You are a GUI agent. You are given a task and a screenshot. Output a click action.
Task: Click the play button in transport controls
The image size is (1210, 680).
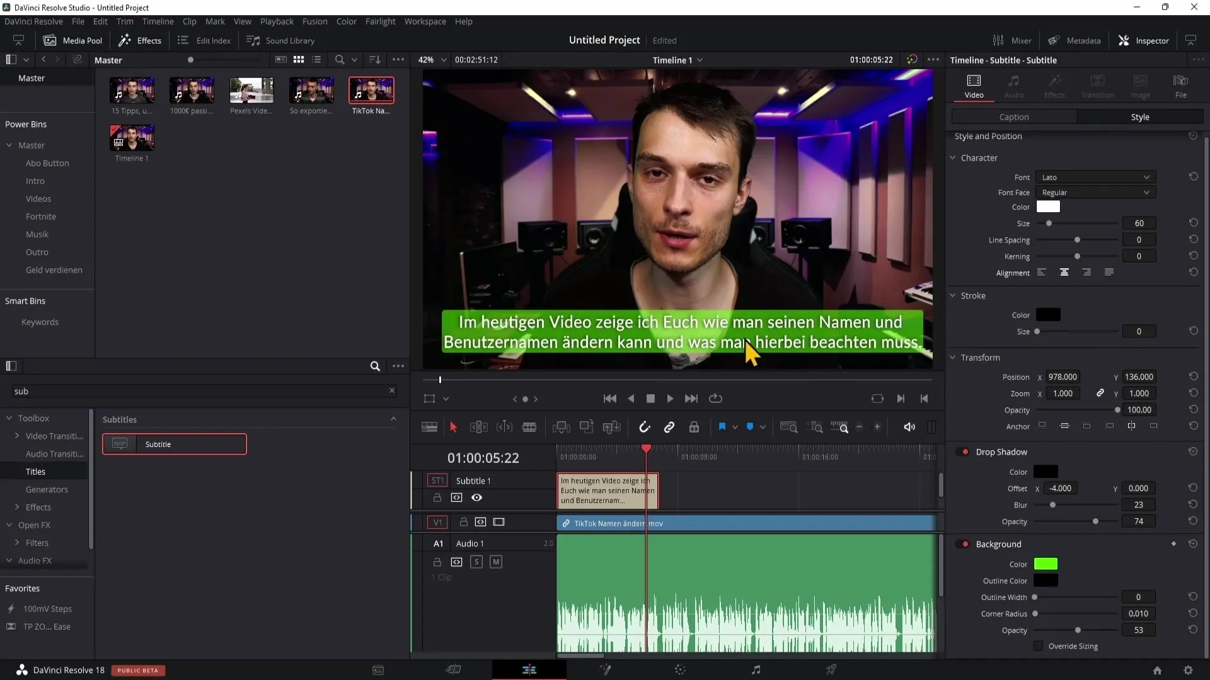pos(670,398)
